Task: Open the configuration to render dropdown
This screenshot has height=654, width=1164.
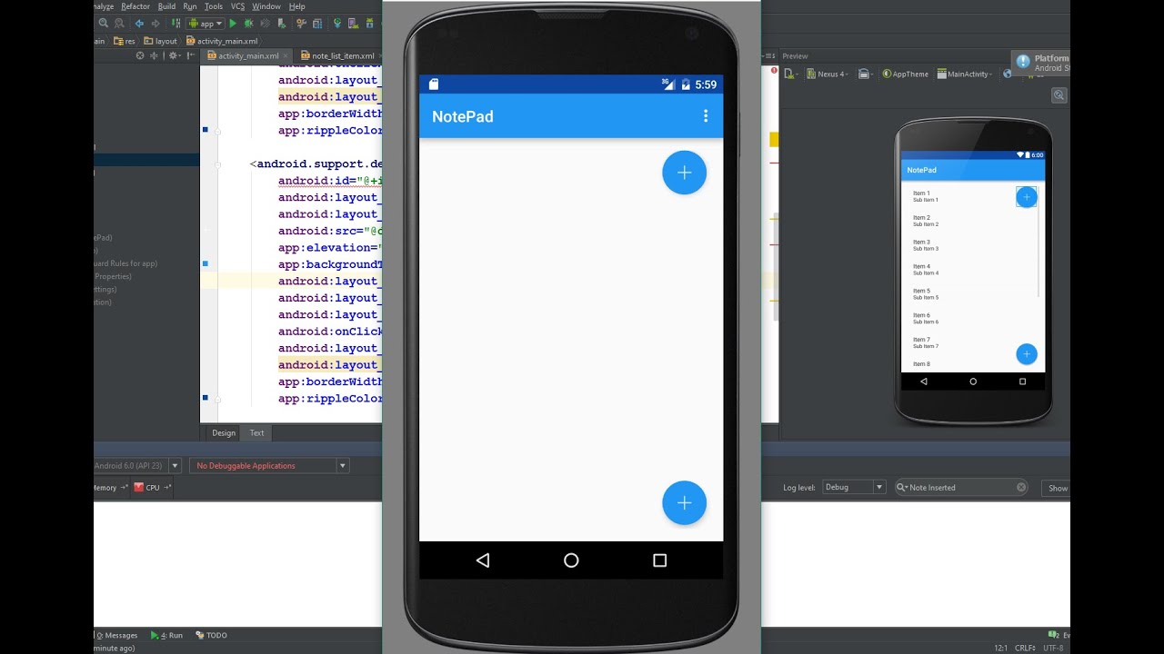Action: (x=791, y=74)
